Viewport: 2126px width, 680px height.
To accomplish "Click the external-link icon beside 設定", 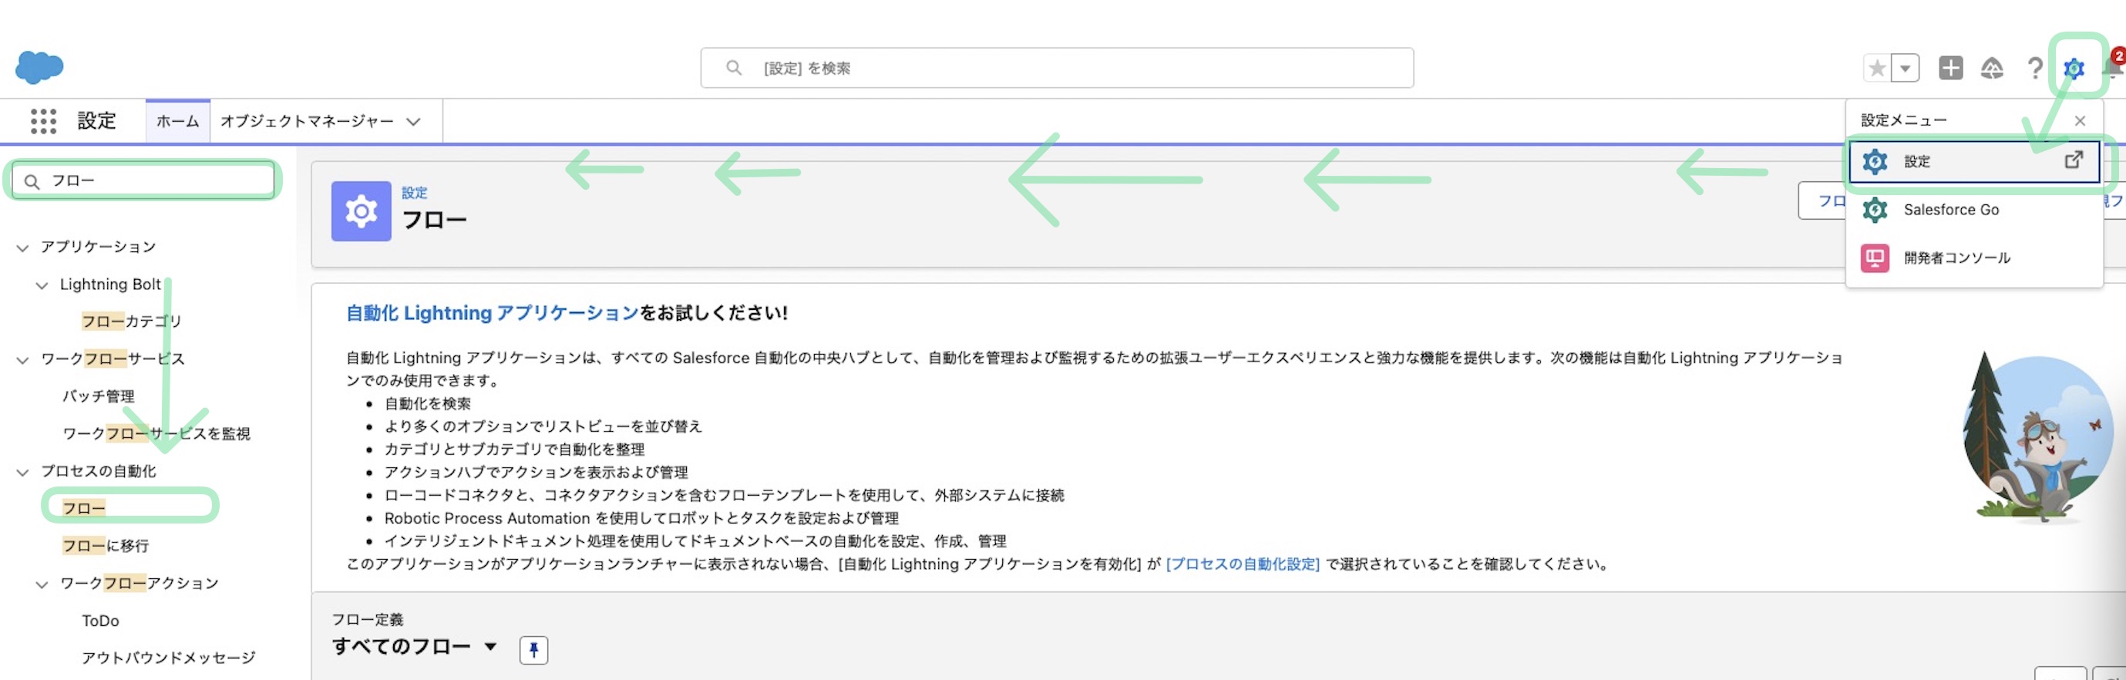I will pos(2073,160).
